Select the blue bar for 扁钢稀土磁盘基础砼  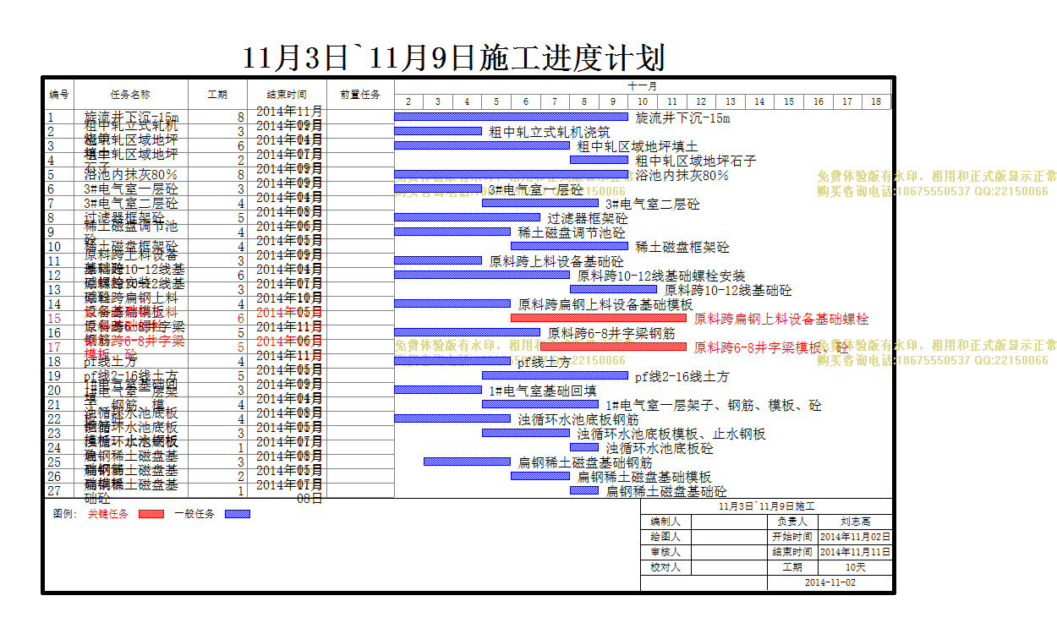(x=584, y=490)
